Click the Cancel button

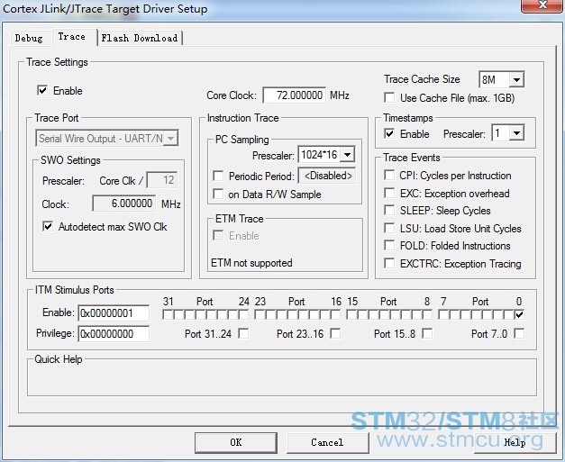click(x=327, y=442)
